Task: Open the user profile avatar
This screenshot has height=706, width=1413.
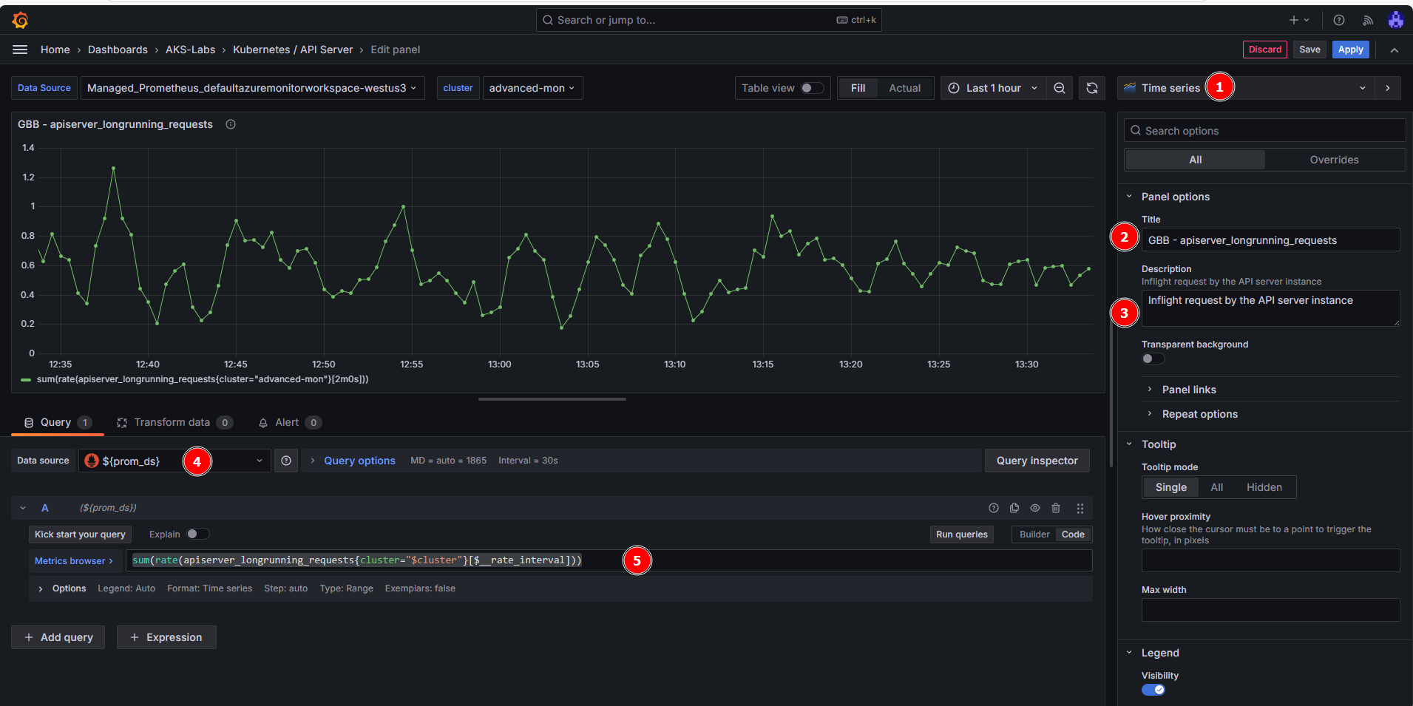Action: pos(1395,20)
